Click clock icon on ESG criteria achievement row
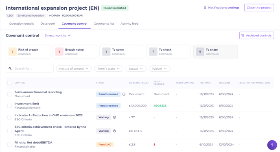The width and height of the screenshot is (280, 152). (114, 131)
